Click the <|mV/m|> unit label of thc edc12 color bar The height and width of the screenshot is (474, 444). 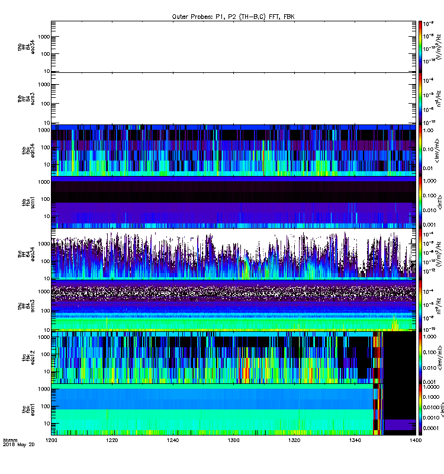[x=439, y=358]
